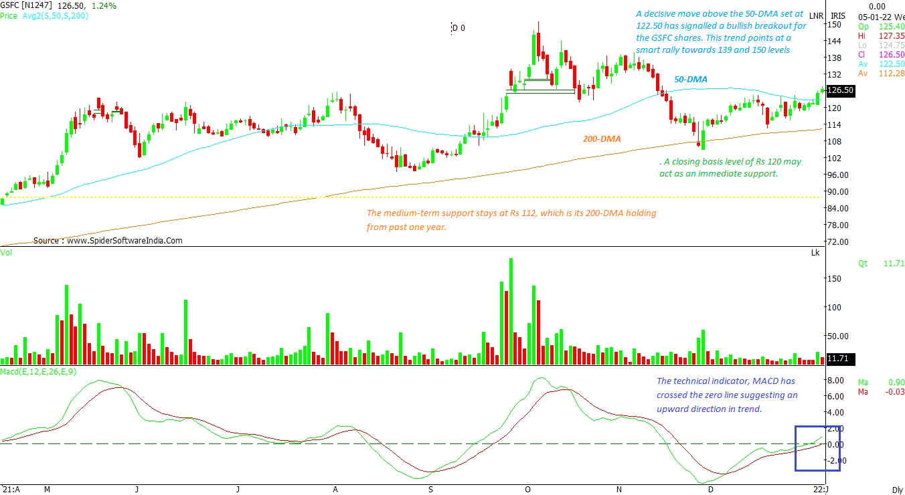Select the orange medium-term support annotation
Viewport: 905px width, 495px height.
pyautogui.click(x=511, y=220)
